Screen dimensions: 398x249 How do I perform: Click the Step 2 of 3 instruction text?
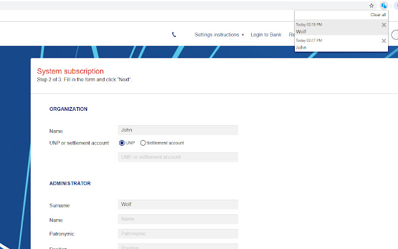tap(85, 80)
